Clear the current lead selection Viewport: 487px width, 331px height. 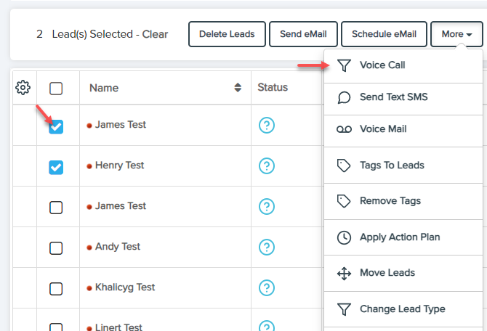point(155,34)
